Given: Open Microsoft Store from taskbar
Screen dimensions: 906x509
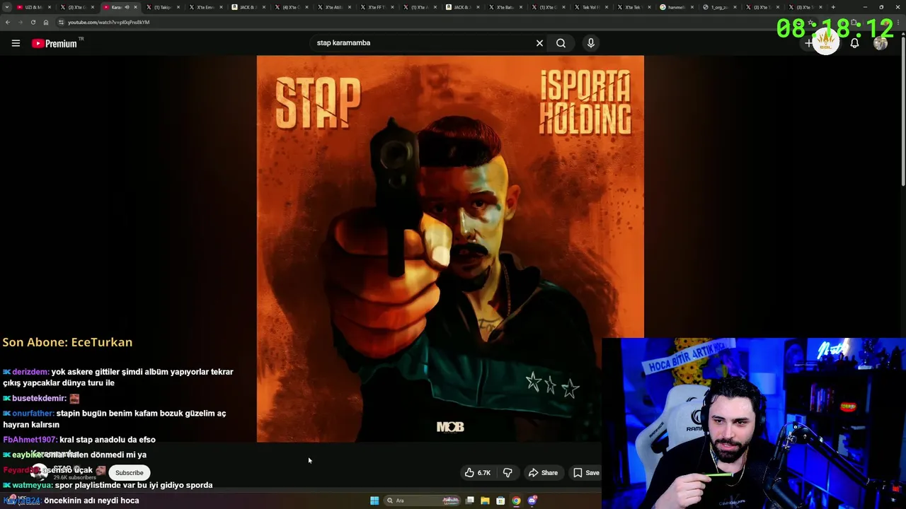Looking at the screenshot, I should point(500,501).
